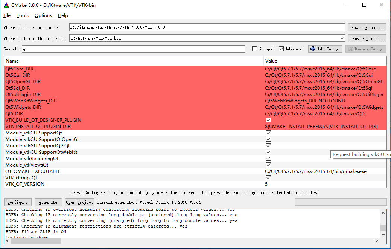Click the QT_QMAKE_EXECUTABLE qmake.exe path
The height and width of the screenshot is (249, 391).
point(316,171)
